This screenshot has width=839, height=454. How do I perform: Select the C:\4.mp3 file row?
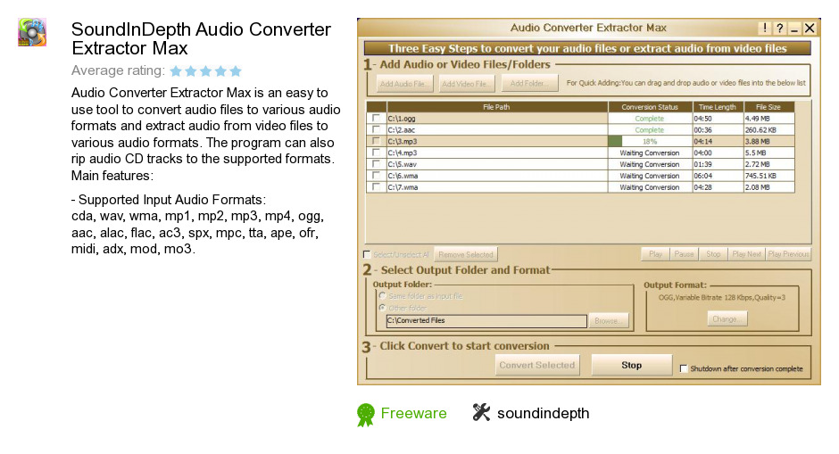[x=580, y=153]
